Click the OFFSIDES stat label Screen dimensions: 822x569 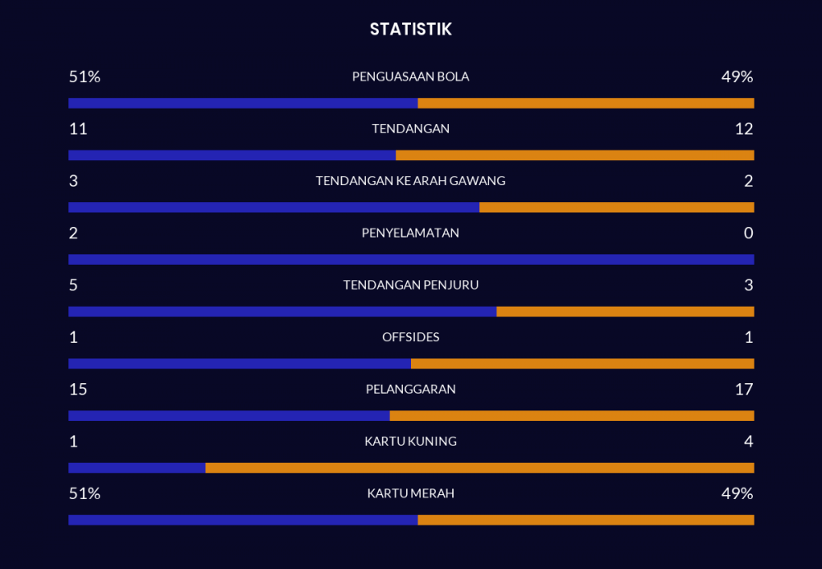point(410,337)
